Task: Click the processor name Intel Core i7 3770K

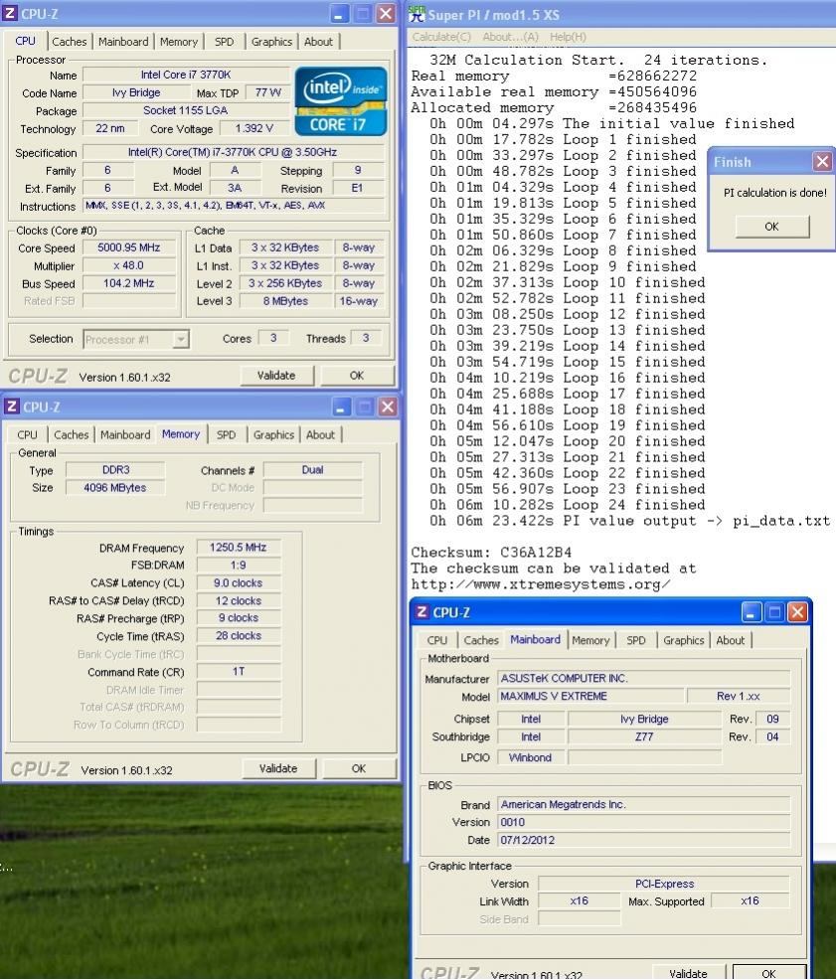Action: pos(186,75)
